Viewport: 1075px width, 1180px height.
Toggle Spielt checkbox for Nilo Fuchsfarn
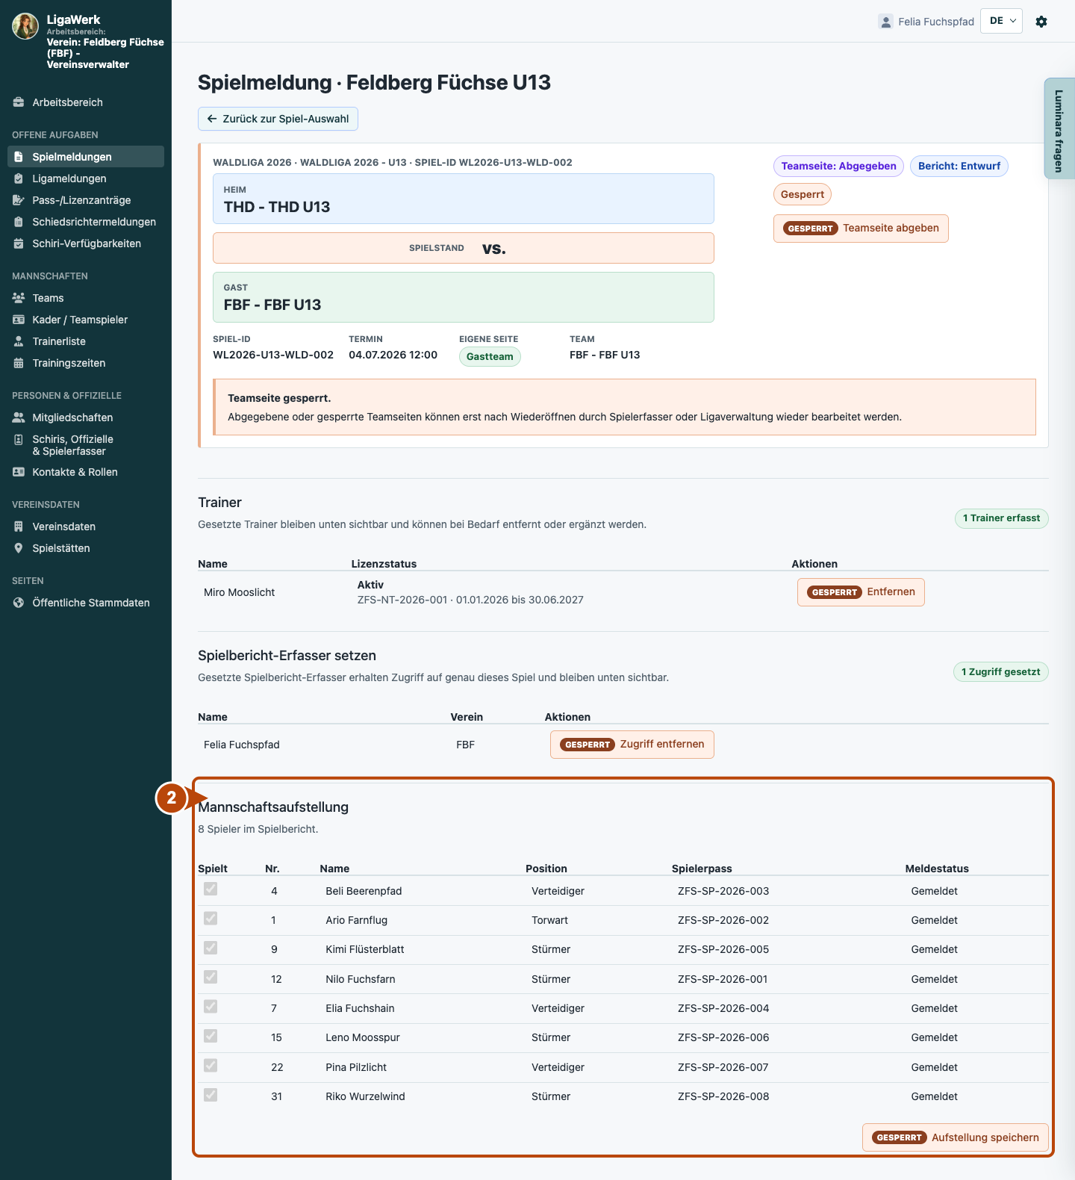click(211, 977)
